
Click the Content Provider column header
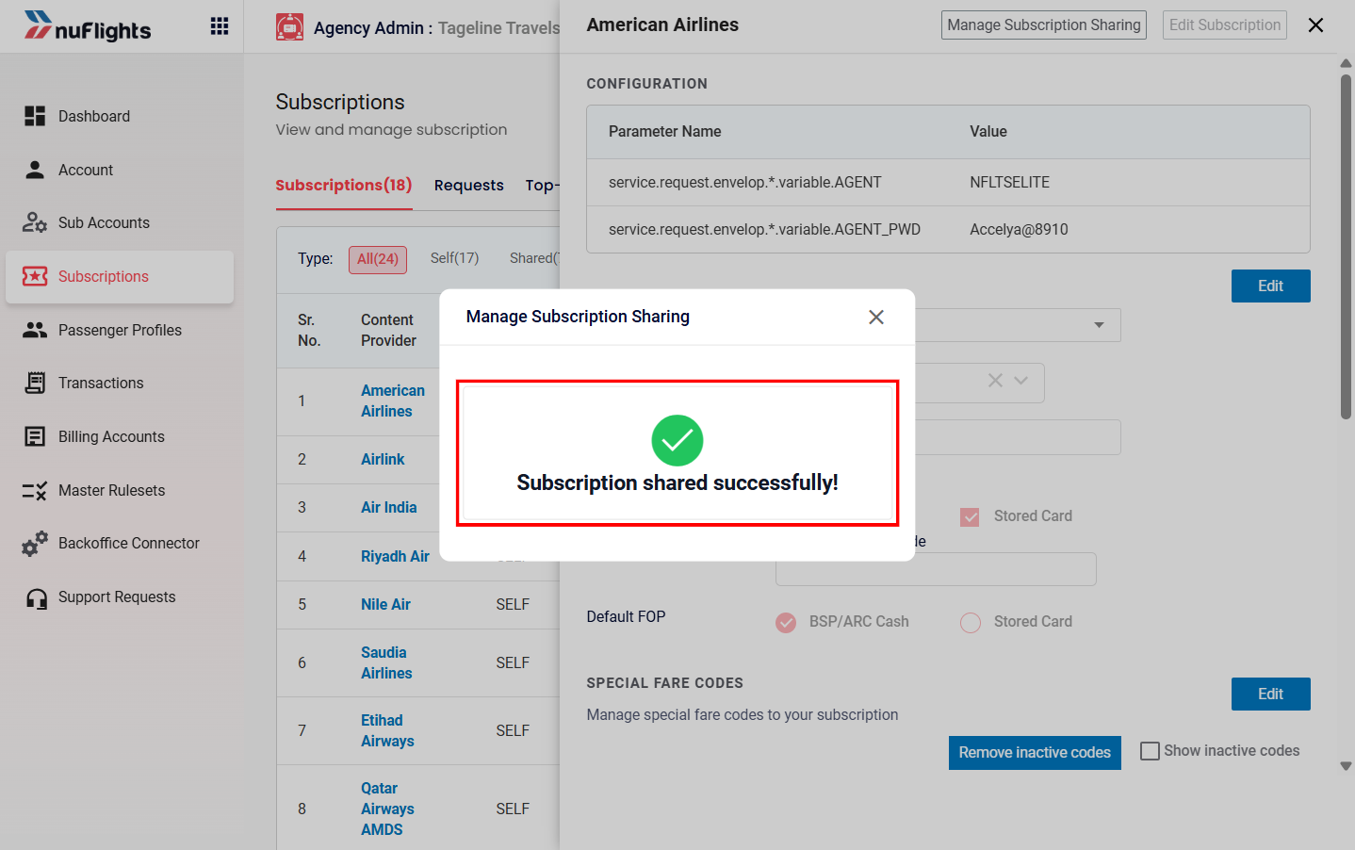[x=388, y=331]
